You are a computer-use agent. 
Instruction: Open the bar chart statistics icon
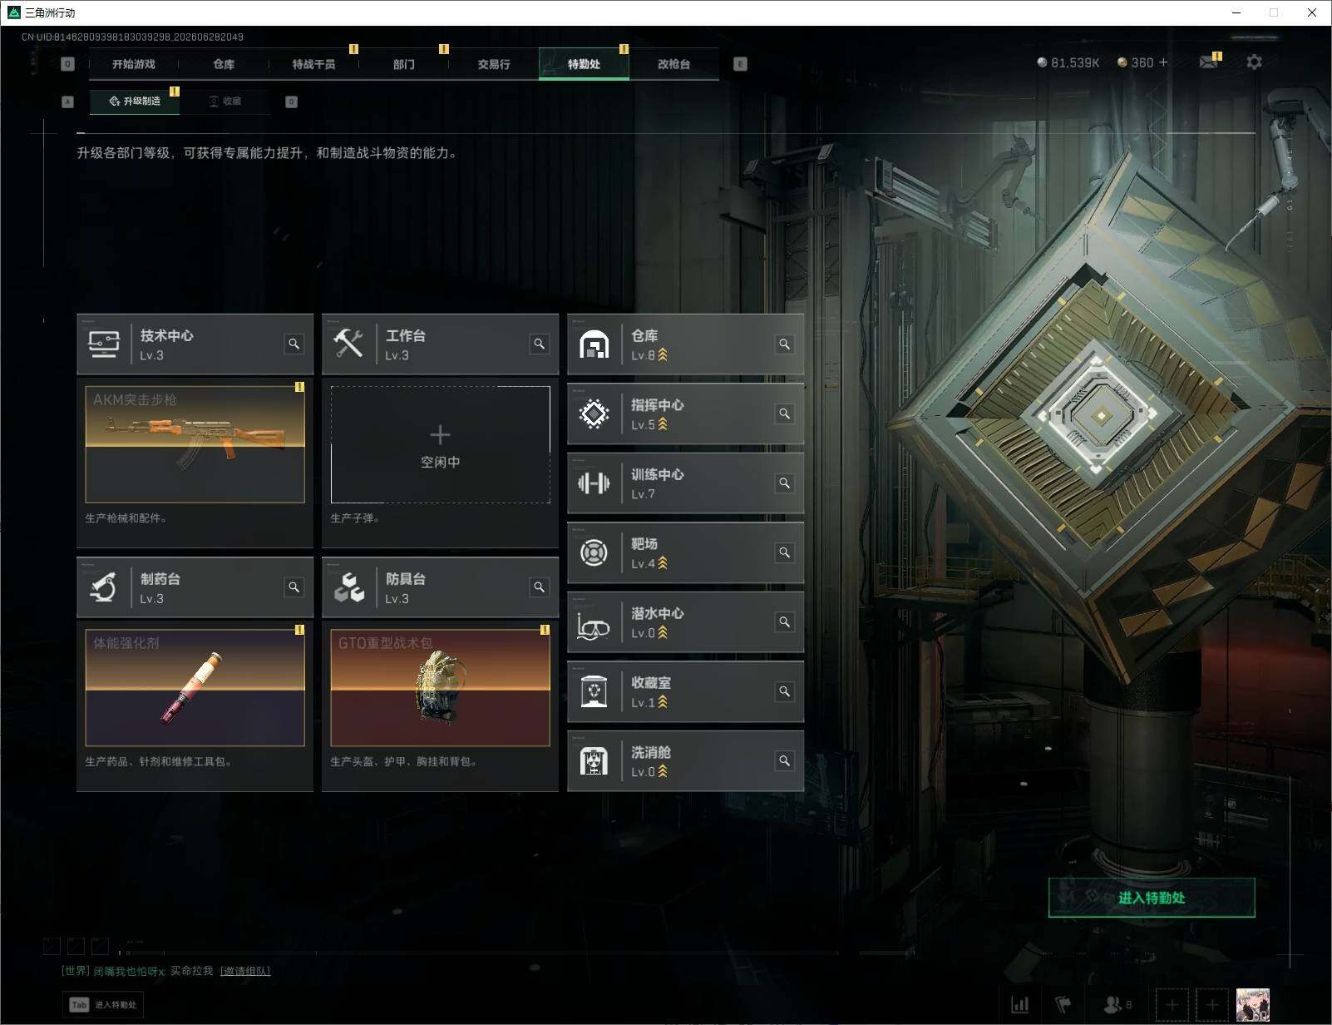1019,1005
